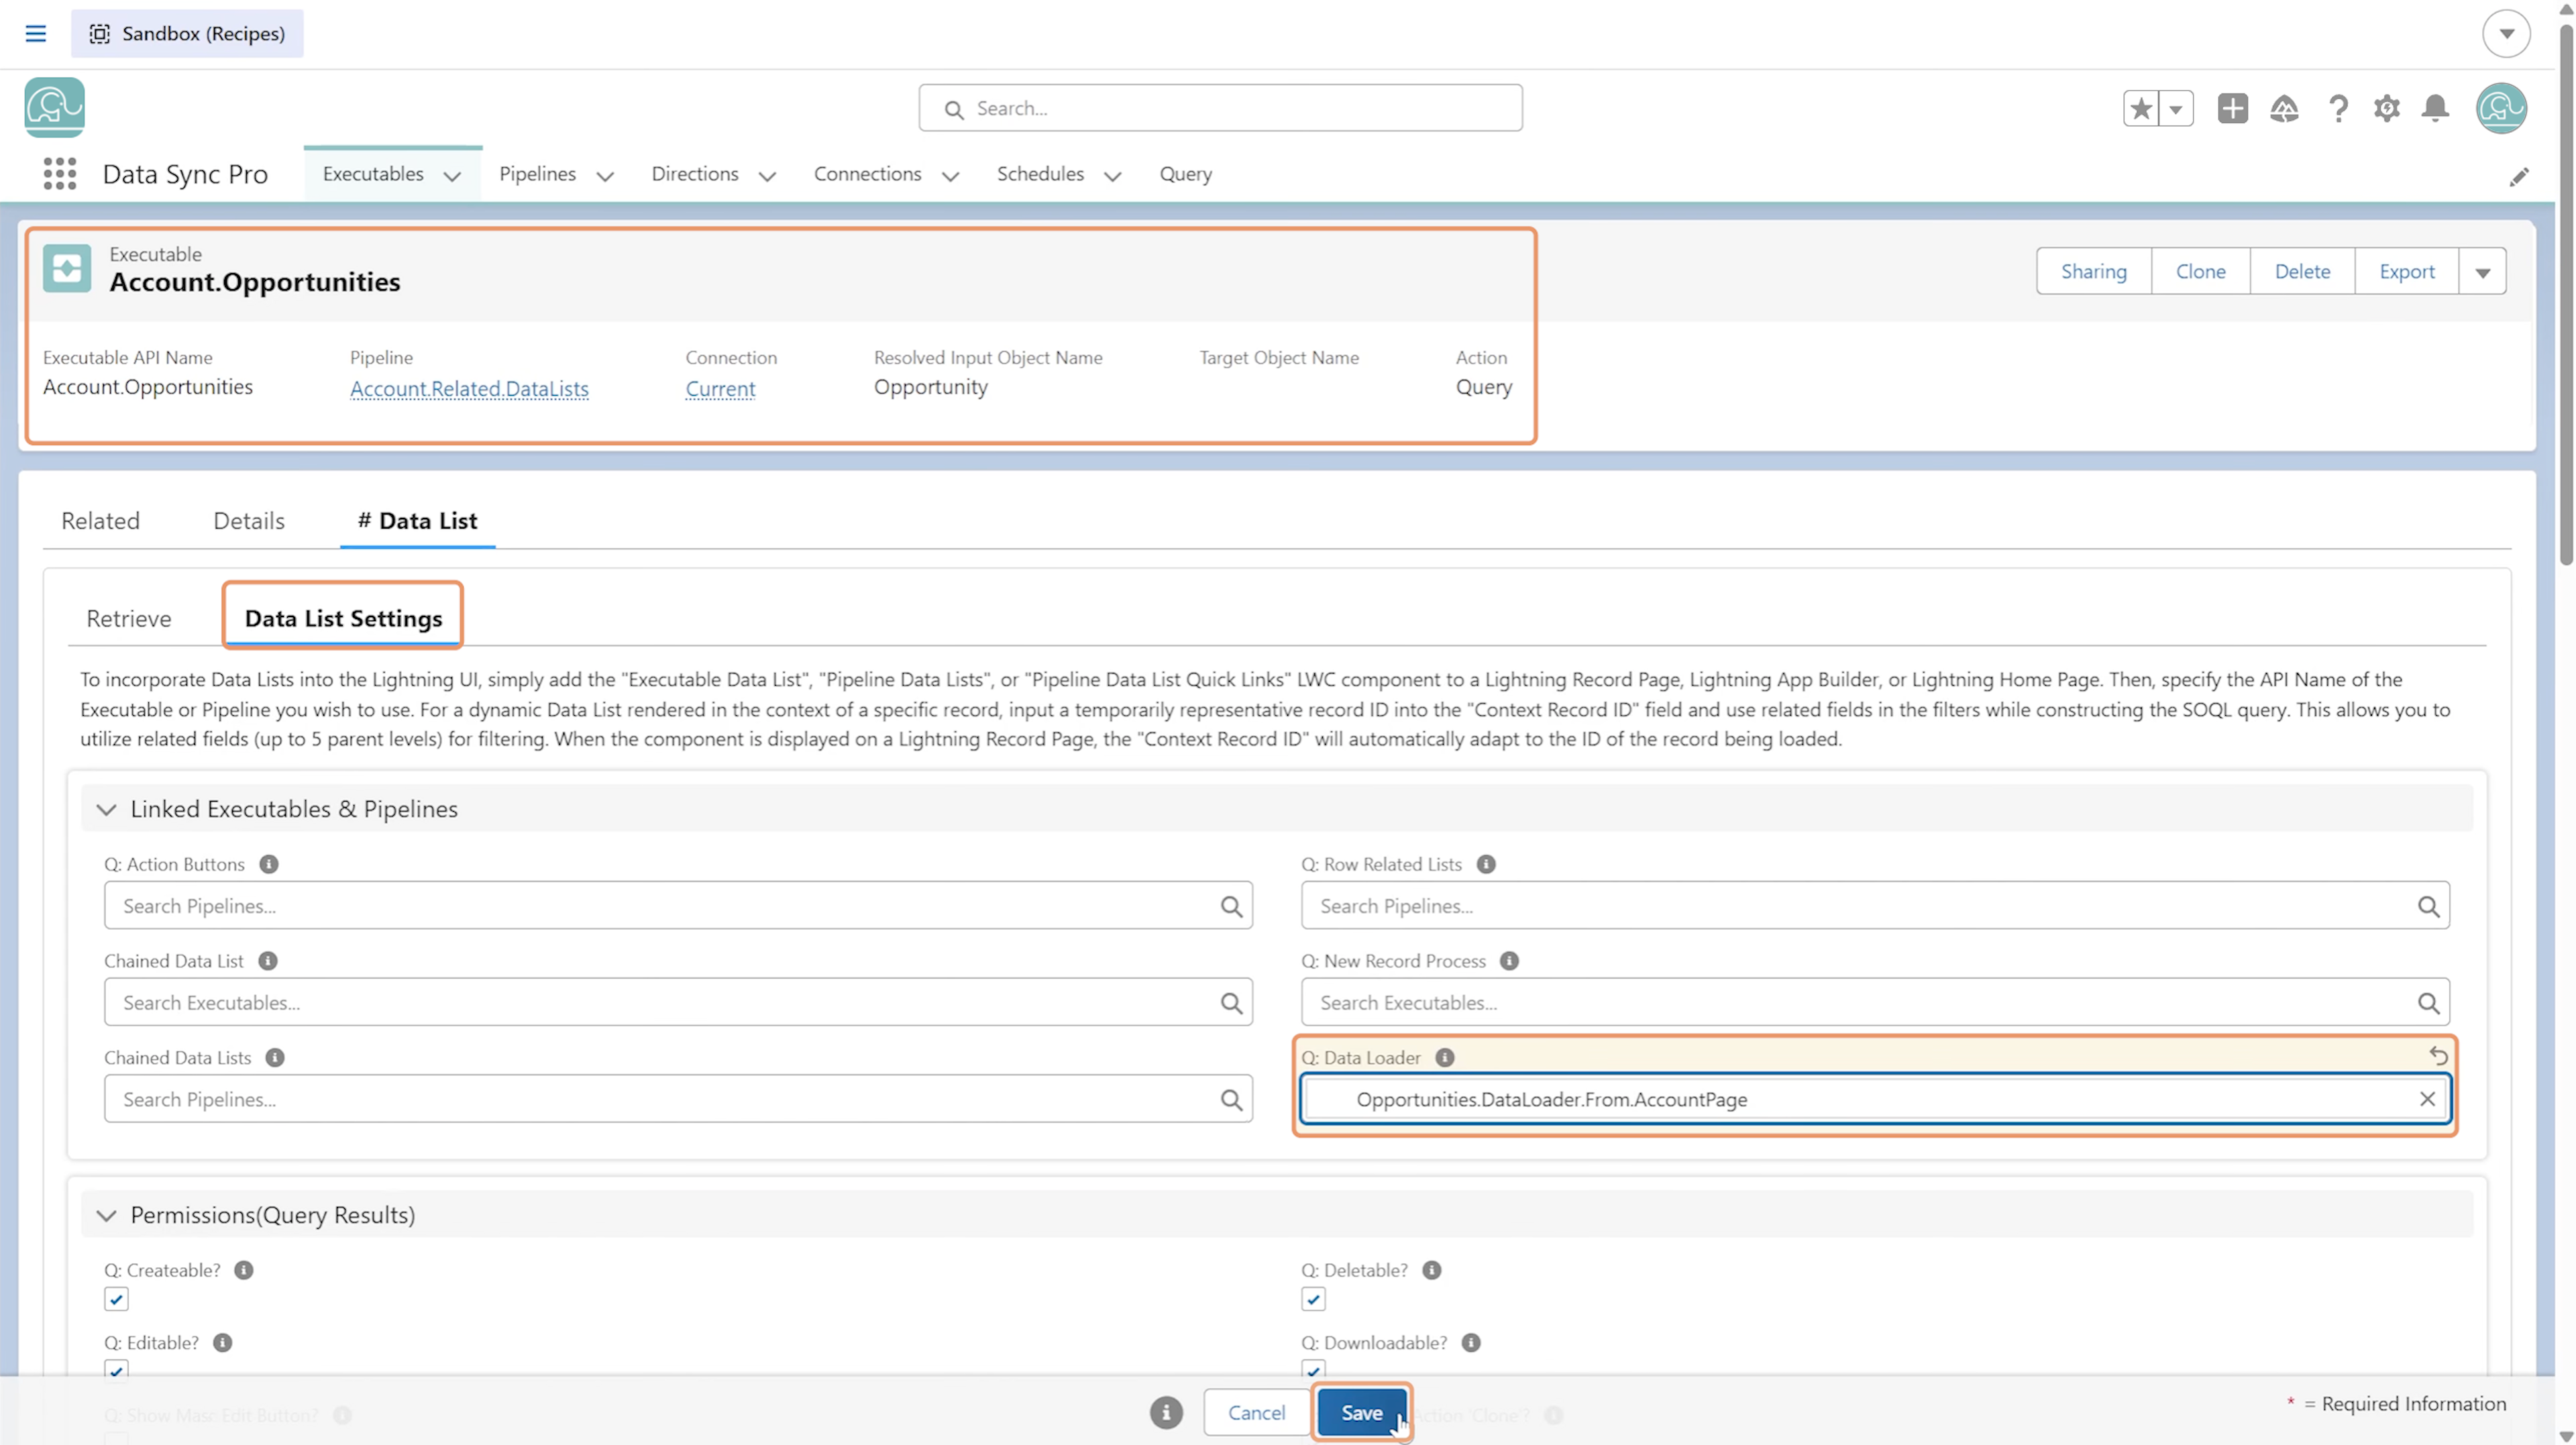Click the Save button
This screenshot has width=2576, height=1445.
pyautogui.click(x=1361, y=1413)
